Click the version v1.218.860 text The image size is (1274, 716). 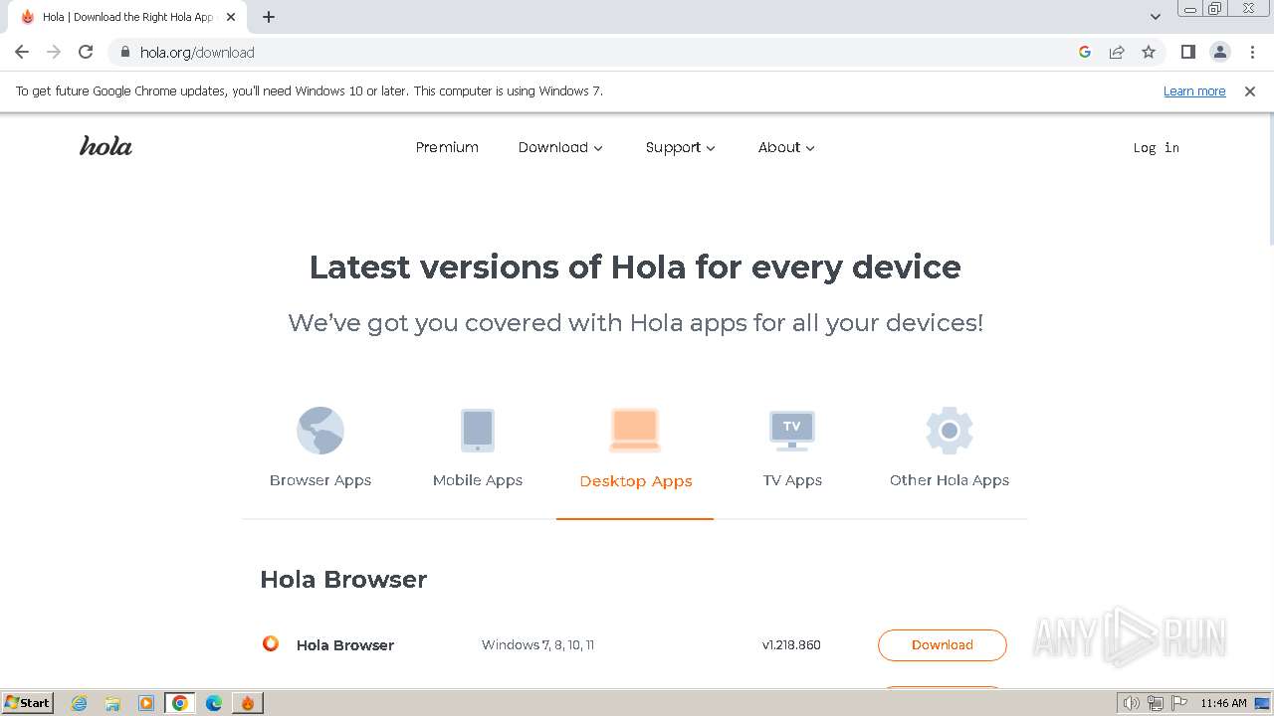791,645
